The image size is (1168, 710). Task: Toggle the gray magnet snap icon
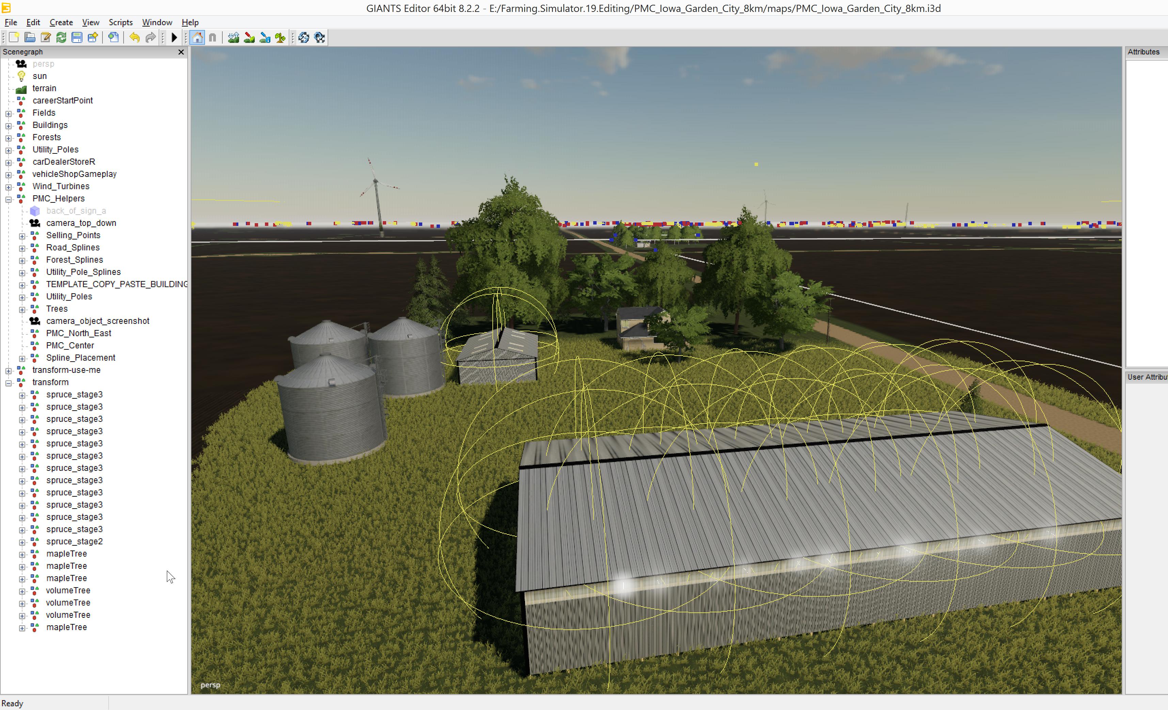click(x=212, y=37)
